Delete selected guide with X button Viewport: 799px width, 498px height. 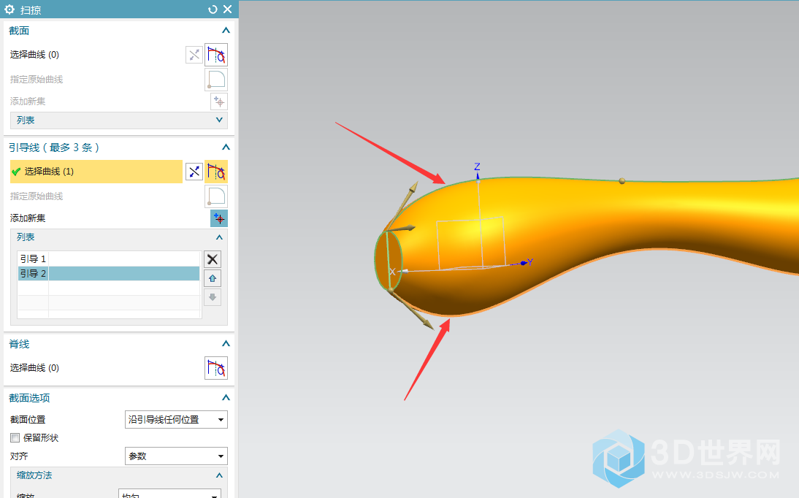click(213, 259)
